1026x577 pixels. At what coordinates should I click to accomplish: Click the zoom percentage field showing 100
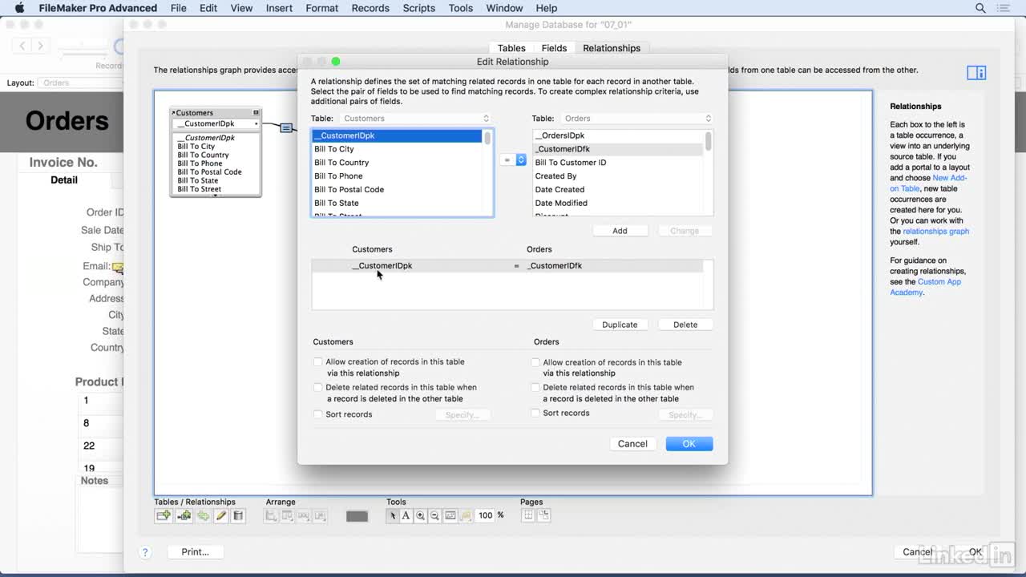(x=486, y=516)
